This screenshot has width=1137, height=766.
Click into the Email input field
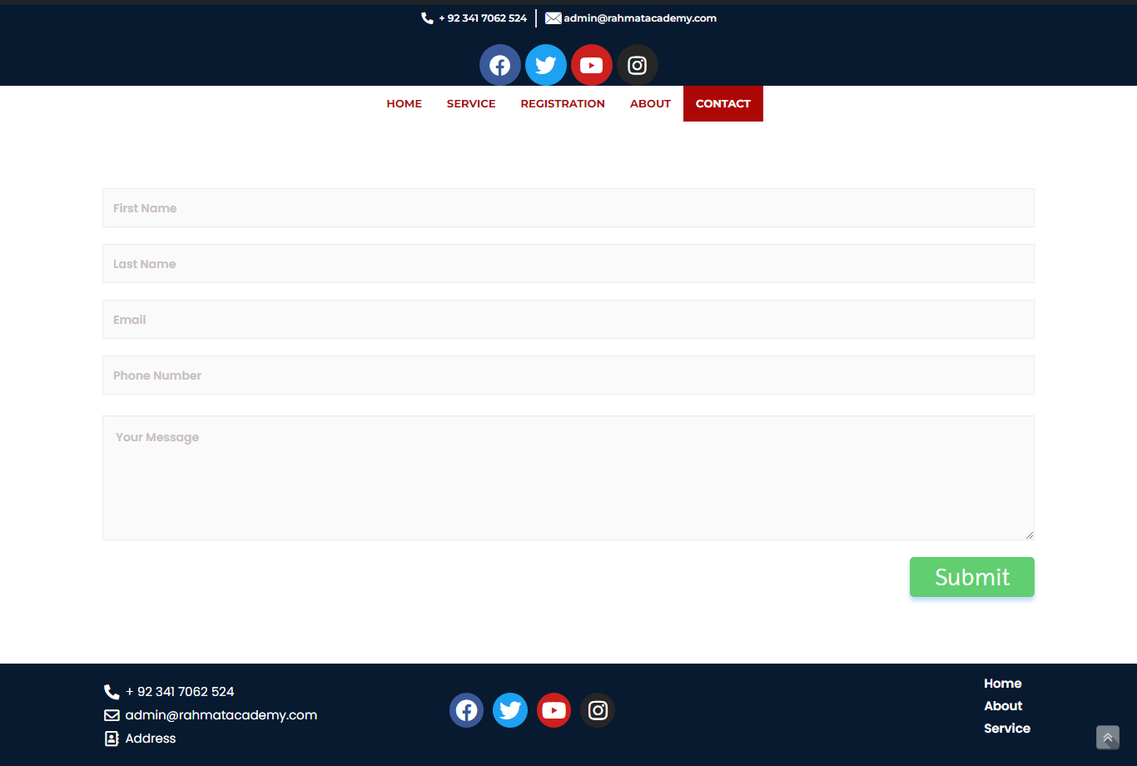pyautogui.click(x=568, y=320)
